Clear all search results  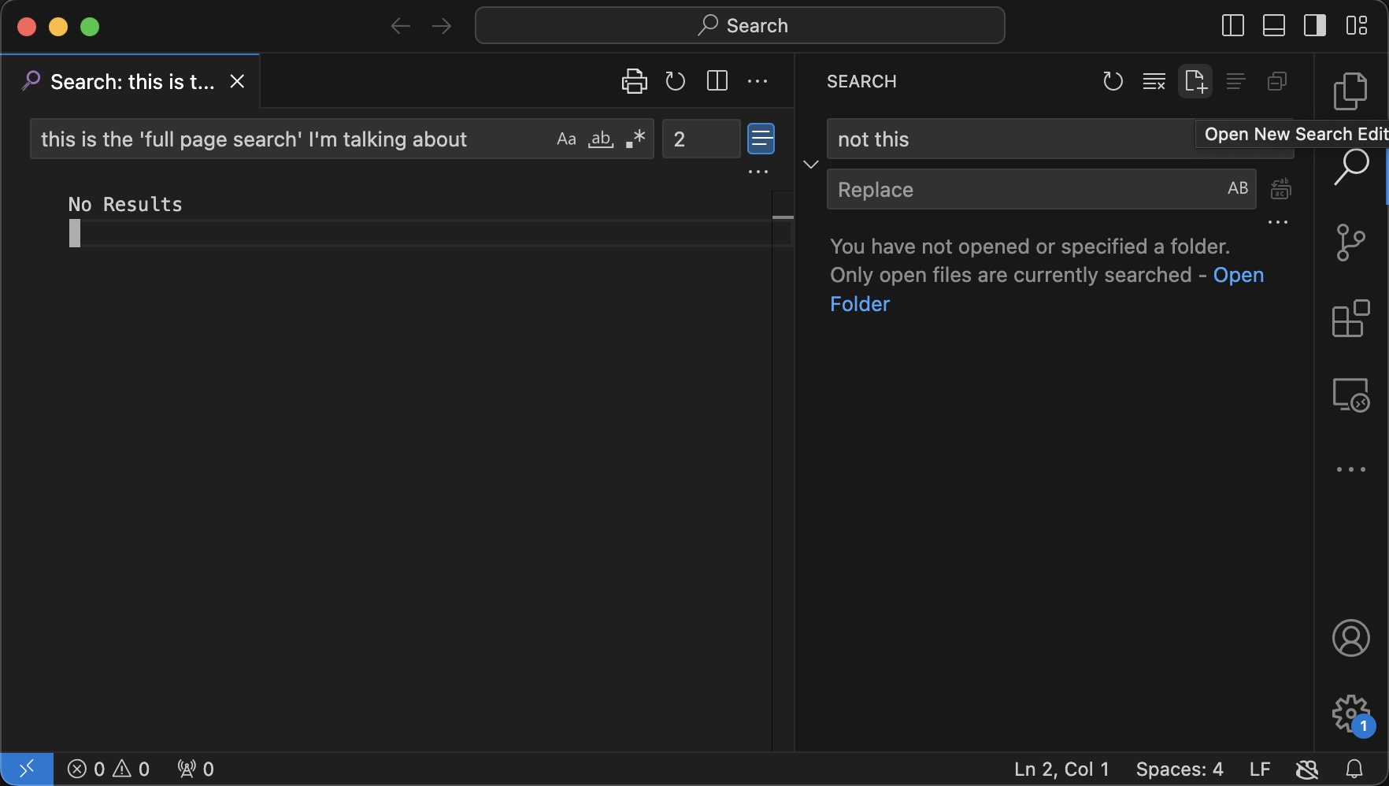click(1154, 81)
